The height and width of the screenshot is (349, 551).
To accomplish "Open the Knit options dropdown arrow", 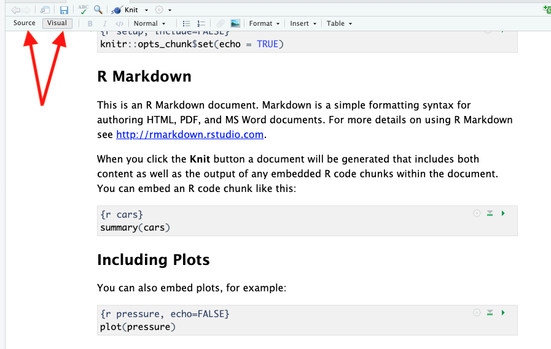I will pos(147,10).
